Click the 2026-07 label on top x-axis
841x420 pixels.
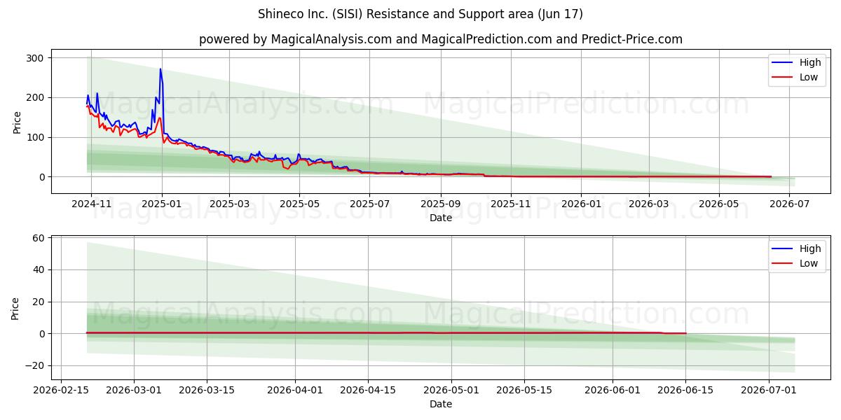[789, 204]
